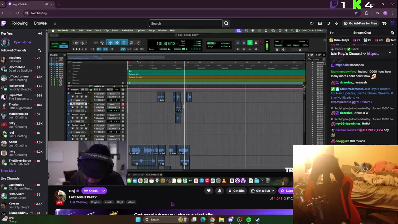The height and width of the screenshot is (224, 398).
Task: Expand the pinned Discord chat message
Action: tap(390, 53)
